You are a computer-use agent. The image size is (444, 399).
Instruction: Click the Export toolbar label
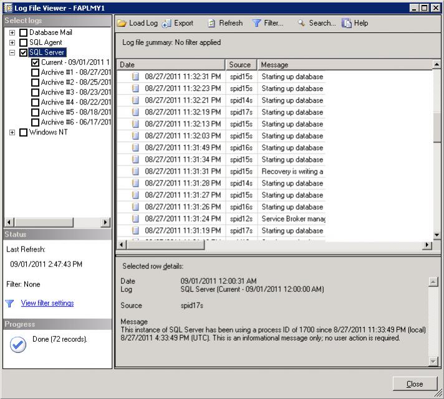[183, 23]
